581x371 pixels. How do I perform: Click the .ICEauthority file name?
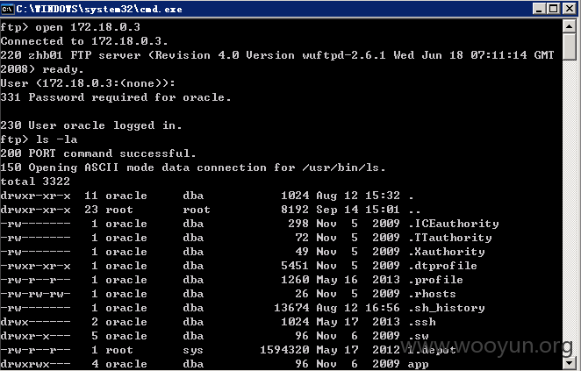click(454, 224)
